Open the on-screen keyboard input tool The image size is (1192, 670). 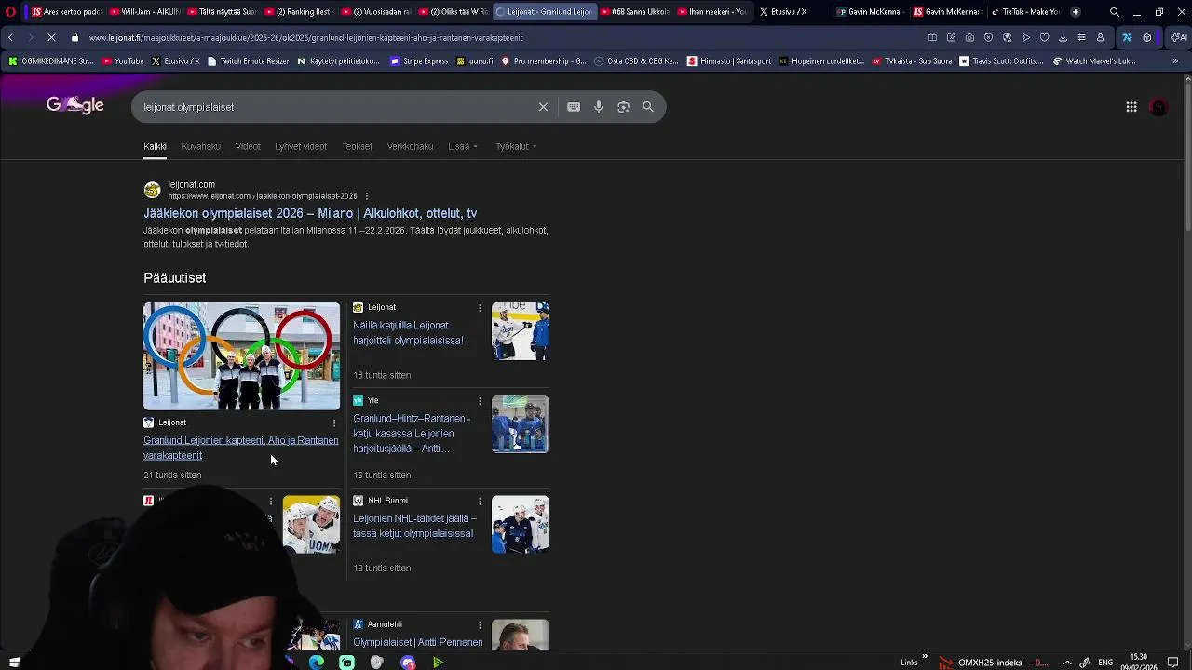click(x=574, y=107)
